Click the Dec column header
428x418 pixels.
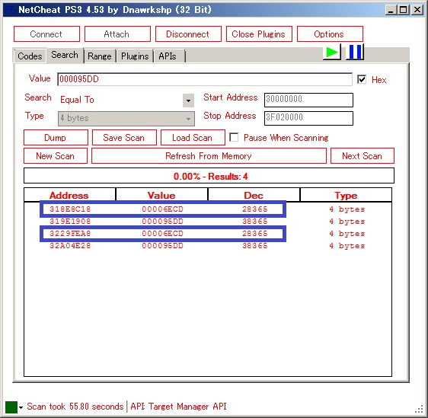[254, 195]
